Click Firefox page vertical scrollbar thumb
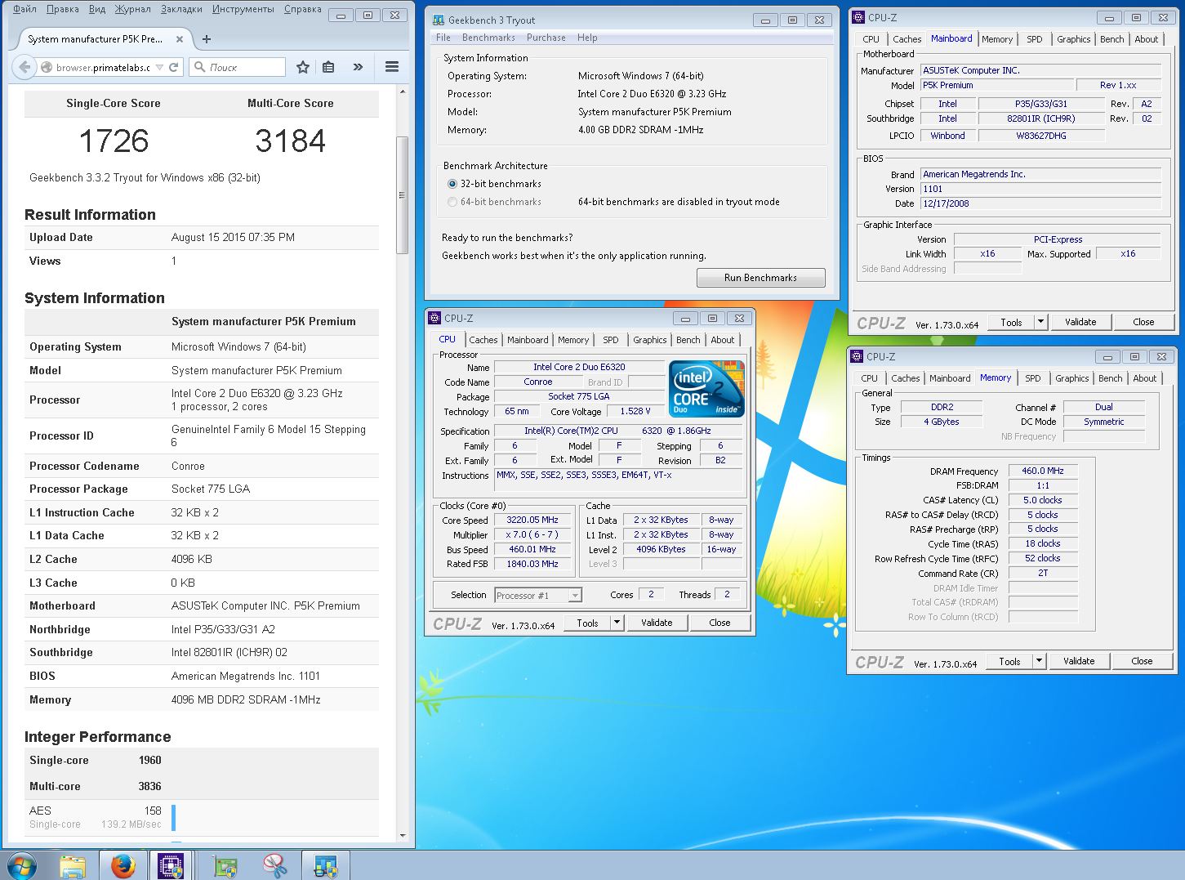This screenshot has height=880, width=1185. click(402, 194)
